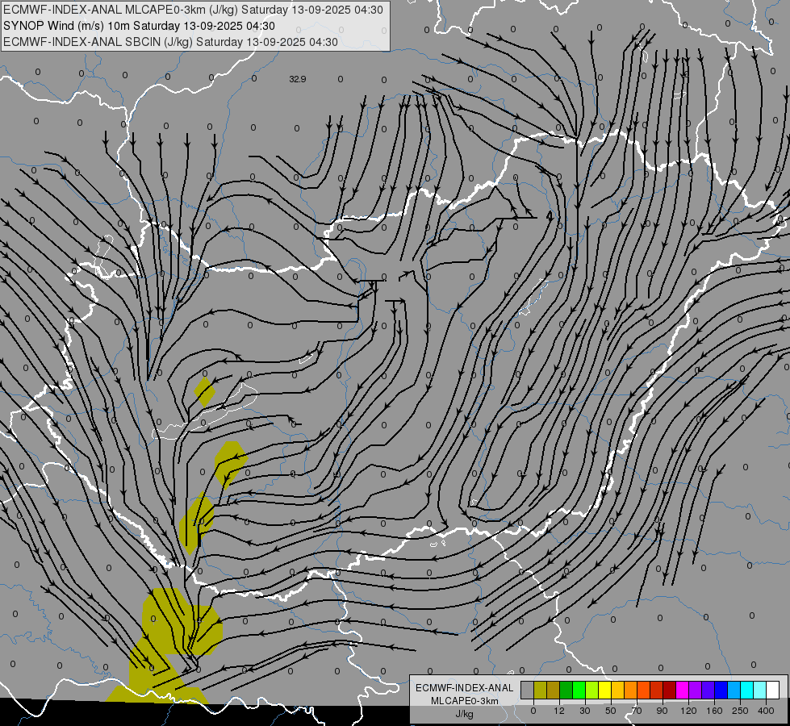The width and height of the screenshot is (790, 726).
Task: Click the 'ECMWF-INDEX-ANAL SBCIN (J/kg)' header line
Action: tap(170, 42)
